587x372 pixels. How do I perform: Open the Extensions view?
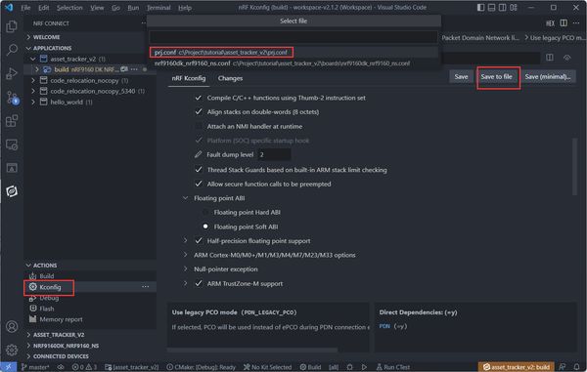click(12, 121)
